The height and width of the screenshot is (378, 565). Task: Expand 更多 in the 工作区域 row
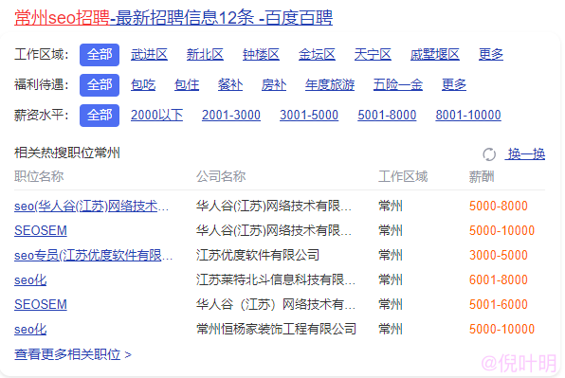(491, 55)
